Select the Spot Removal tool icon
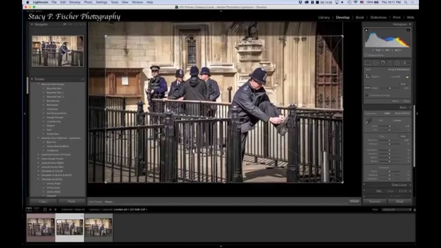 [x=375, y=63]
